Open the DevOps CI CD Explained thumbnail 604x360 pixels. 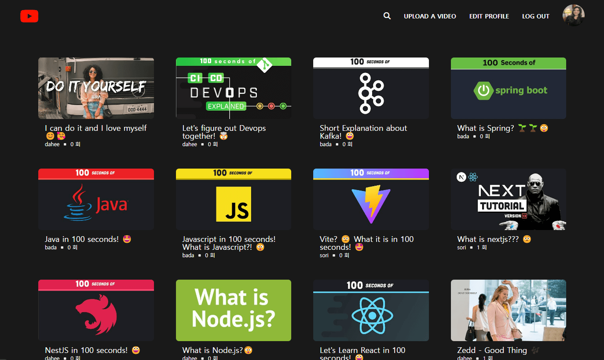coord(233,88)
